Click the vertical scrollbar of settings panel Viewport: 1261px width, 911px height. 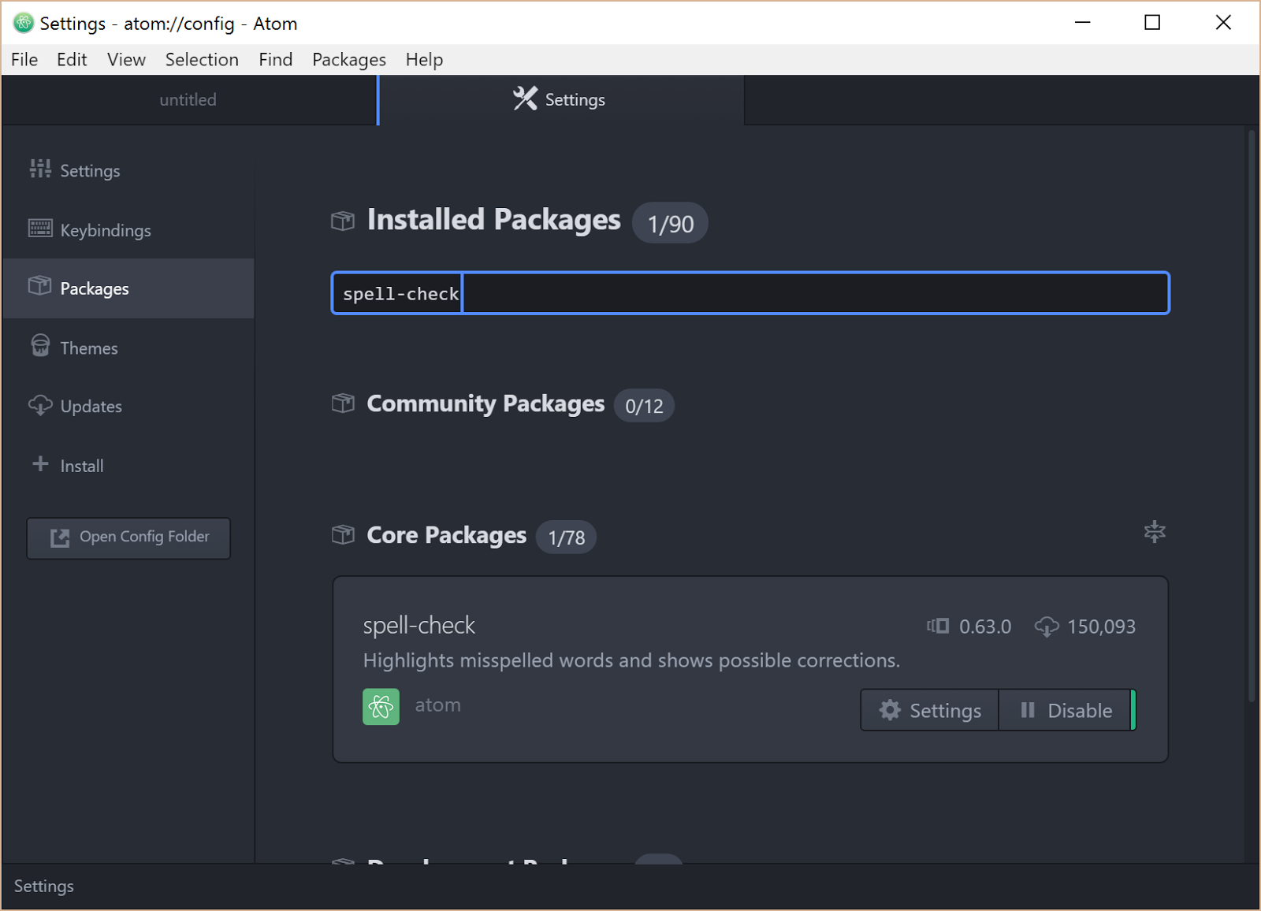coord(1252,418)
